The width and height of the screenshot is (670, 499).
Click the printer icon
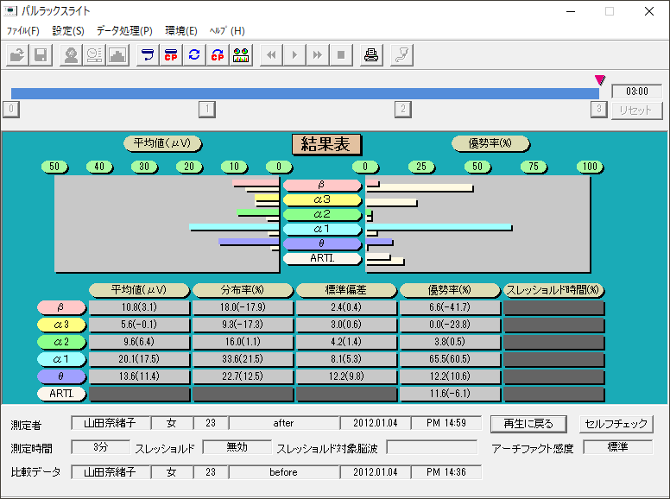coord(371,54)
